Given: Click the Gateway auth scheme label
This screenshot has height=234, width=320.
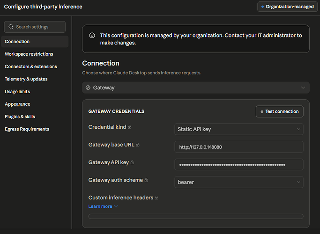Looking at the screenshot, I should coord(116,180).
